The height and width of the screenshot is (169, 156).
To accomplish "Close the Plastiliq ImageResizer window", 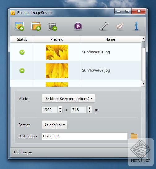I will pyautogui.click(x=139, y=11).
